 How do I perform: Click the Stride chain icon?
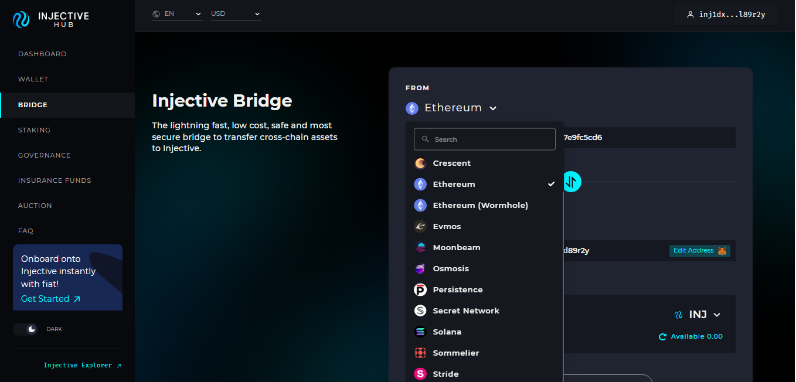tap(420, 374)
